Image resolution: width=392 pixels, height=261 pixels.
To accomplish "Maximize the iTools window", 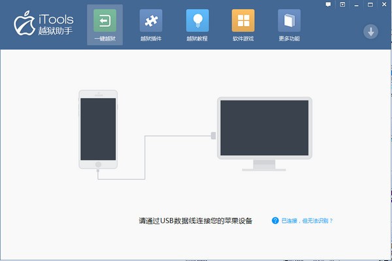I will [x=371, y=5].
